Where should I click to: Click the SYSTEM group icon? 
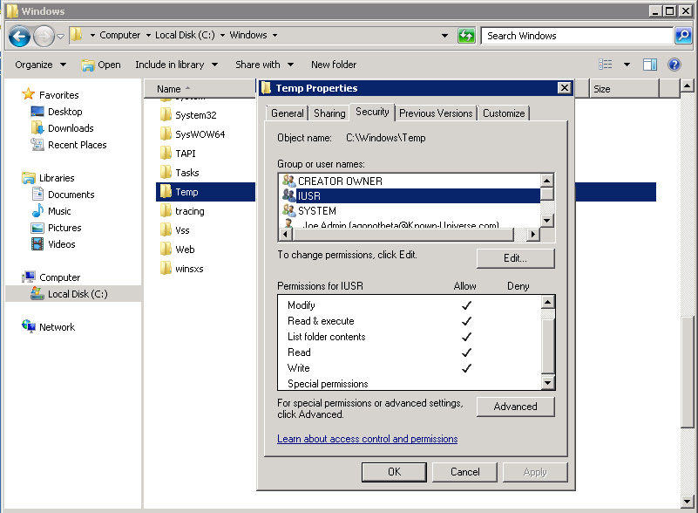tap(289, 210)
